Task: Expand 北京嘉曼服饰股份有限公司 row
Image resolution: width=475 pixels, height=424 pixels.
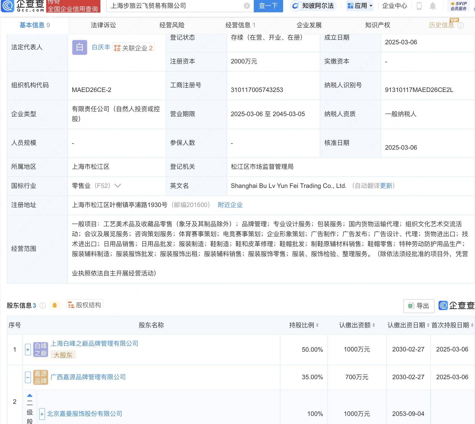Action: 42,414
